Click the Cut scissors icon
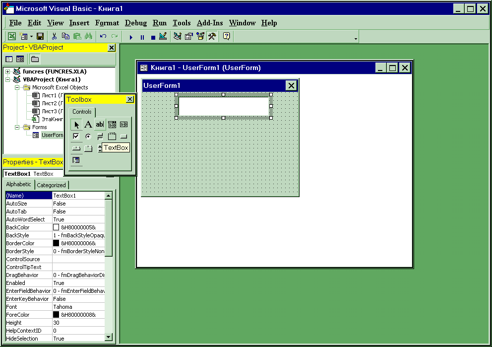 click(x=54, y=36)
